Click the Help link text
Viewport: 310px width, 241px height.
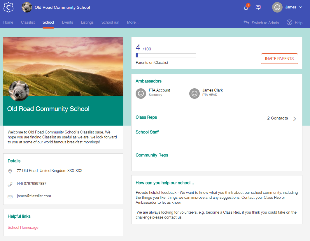pyautogui.click(x=299, y=23)
